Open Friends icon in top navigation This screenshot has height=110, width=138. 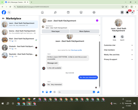[x=55, y=12]
